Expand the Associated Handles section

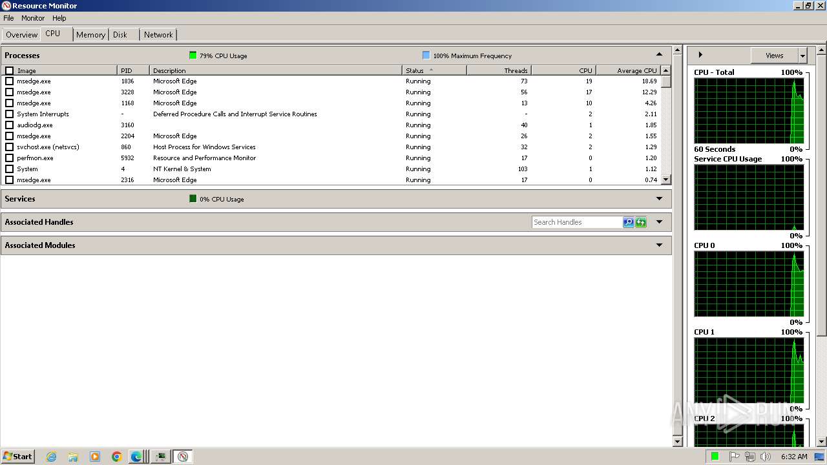pos(659,222)
